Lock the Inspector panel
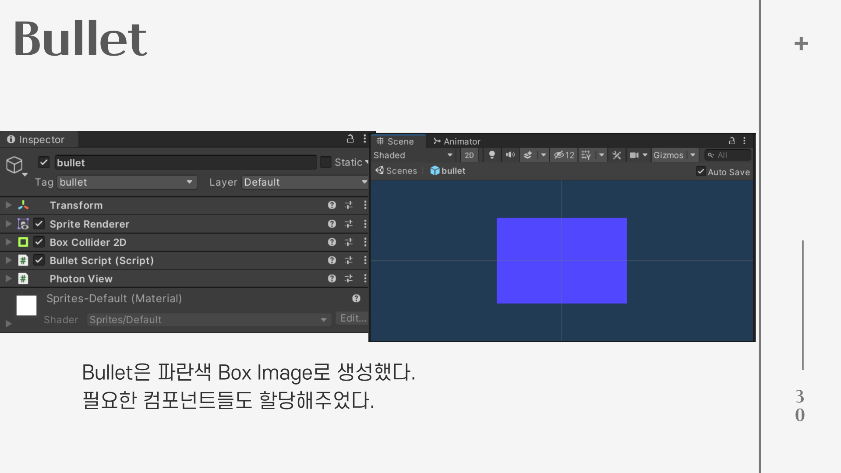Image resolution: width=841 pixels, height=473 pixels. [350, 139]
